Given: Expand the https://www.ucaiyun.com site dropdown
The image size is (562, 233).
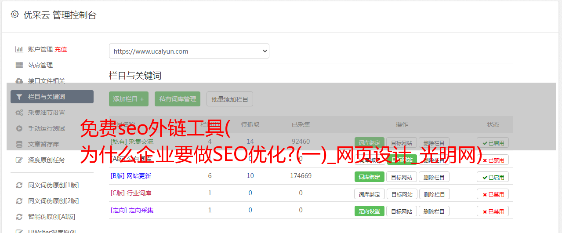Looking at the screenshot, I should [x=189, y=51].
